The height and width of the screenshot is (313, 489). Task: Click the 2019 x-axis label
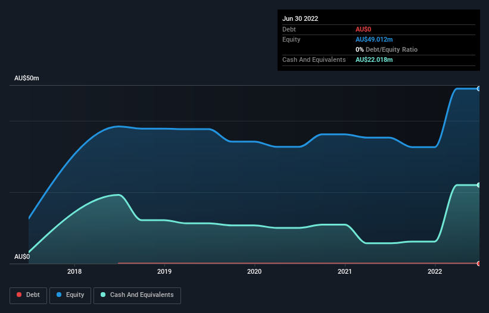pos(164,271)
